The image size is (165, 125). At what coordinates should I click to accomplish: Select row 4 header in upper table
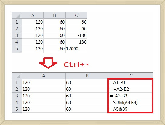(x=17, y=42)
